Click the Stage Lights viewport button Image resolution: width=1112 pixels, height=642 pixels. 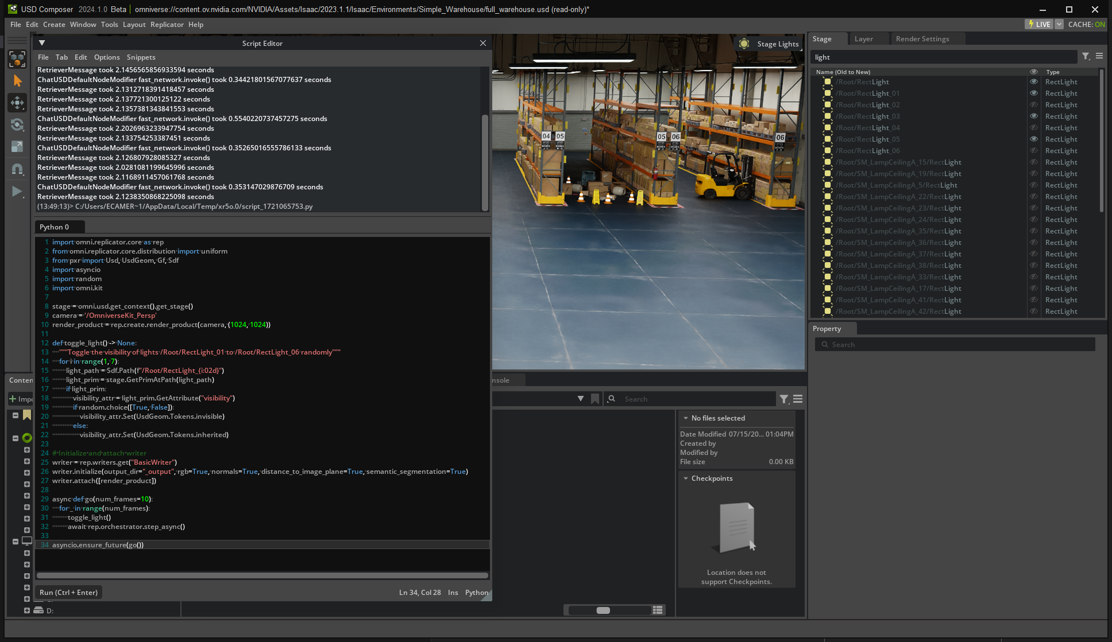[x=769, y=44]
